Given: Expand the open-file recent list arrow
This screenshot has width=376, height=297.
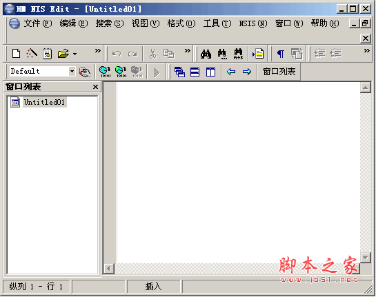Looking at the screenshot, I should tap(75, 54).
